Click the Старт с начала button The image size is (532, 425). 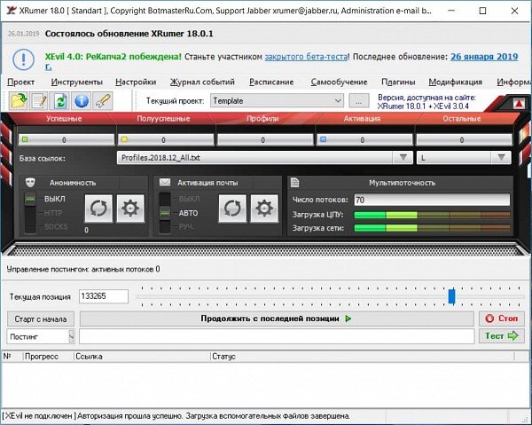pos(41,319)
